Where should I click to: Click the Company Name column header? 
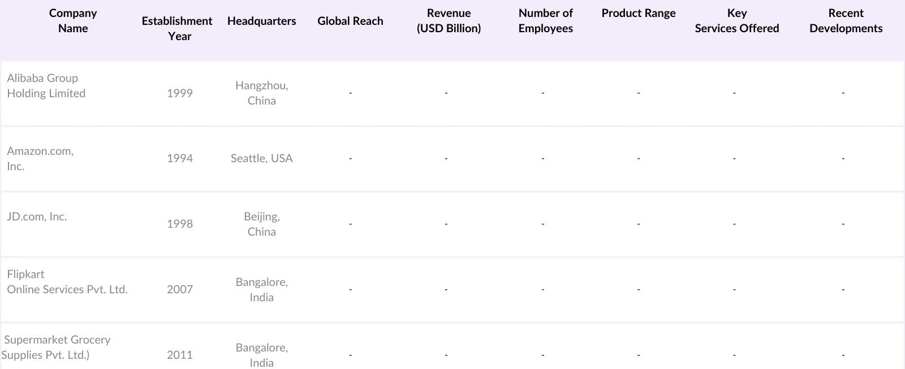(x=73, y=21)
